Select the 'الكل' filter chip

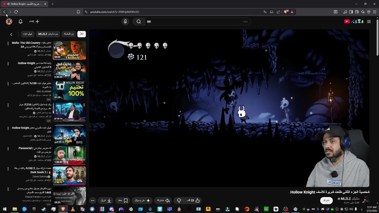coord(82,34)
